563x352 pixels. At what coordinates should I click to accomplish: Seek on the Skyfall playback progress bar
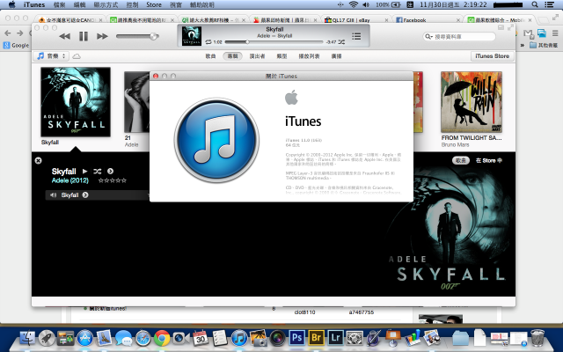click(x=274, y=42)
